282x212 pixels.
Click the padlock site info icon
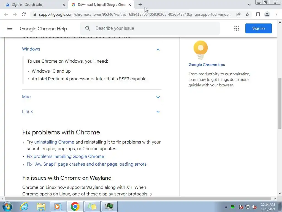click(35, 14)
